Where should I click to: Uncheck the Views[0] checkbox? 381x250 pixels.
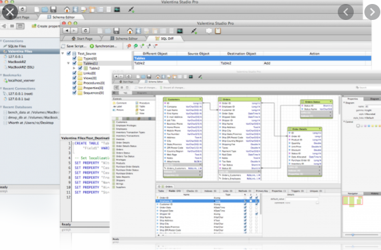click(74, 78)
